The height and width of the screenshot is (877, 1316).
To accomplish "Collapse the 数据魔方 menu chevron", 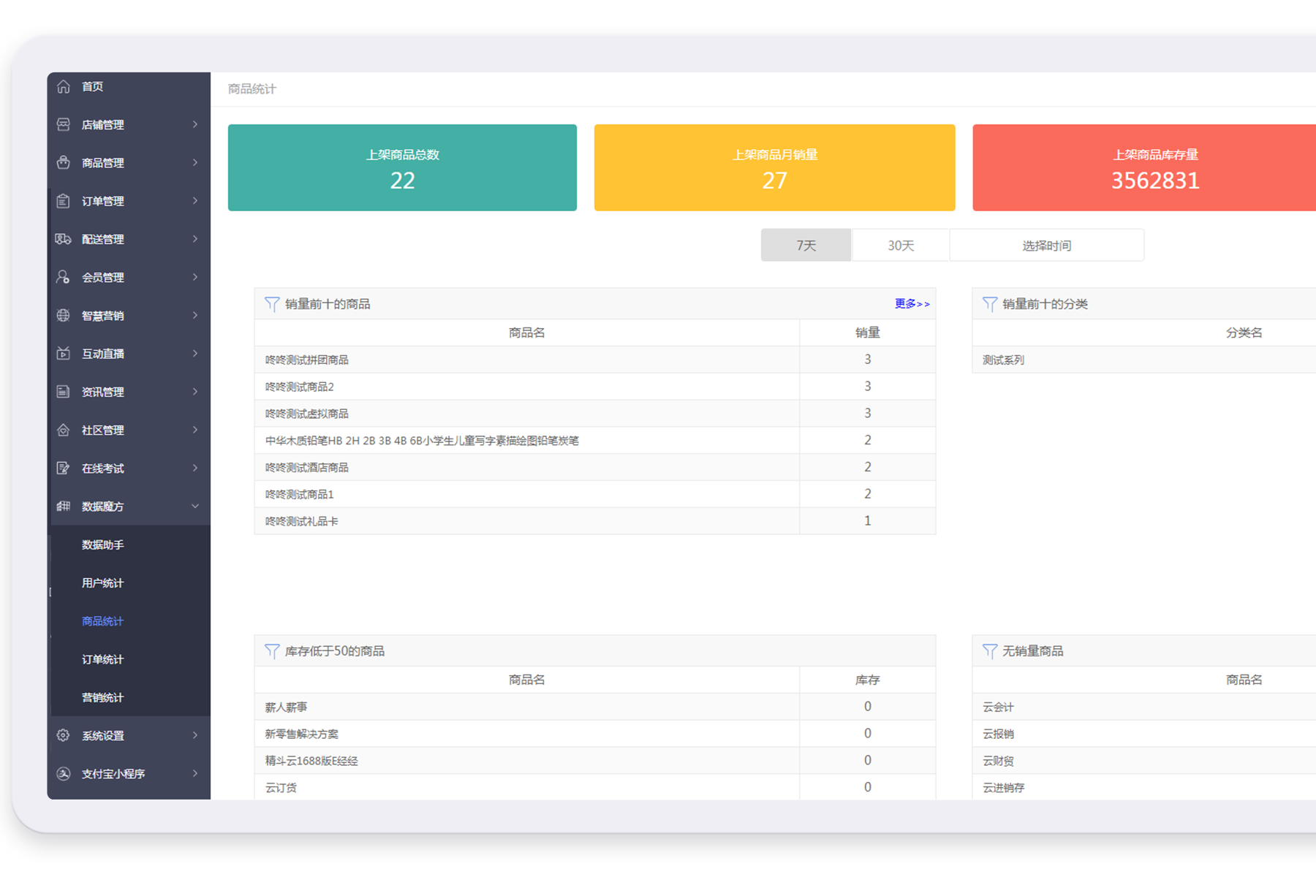I will [195, 506].
